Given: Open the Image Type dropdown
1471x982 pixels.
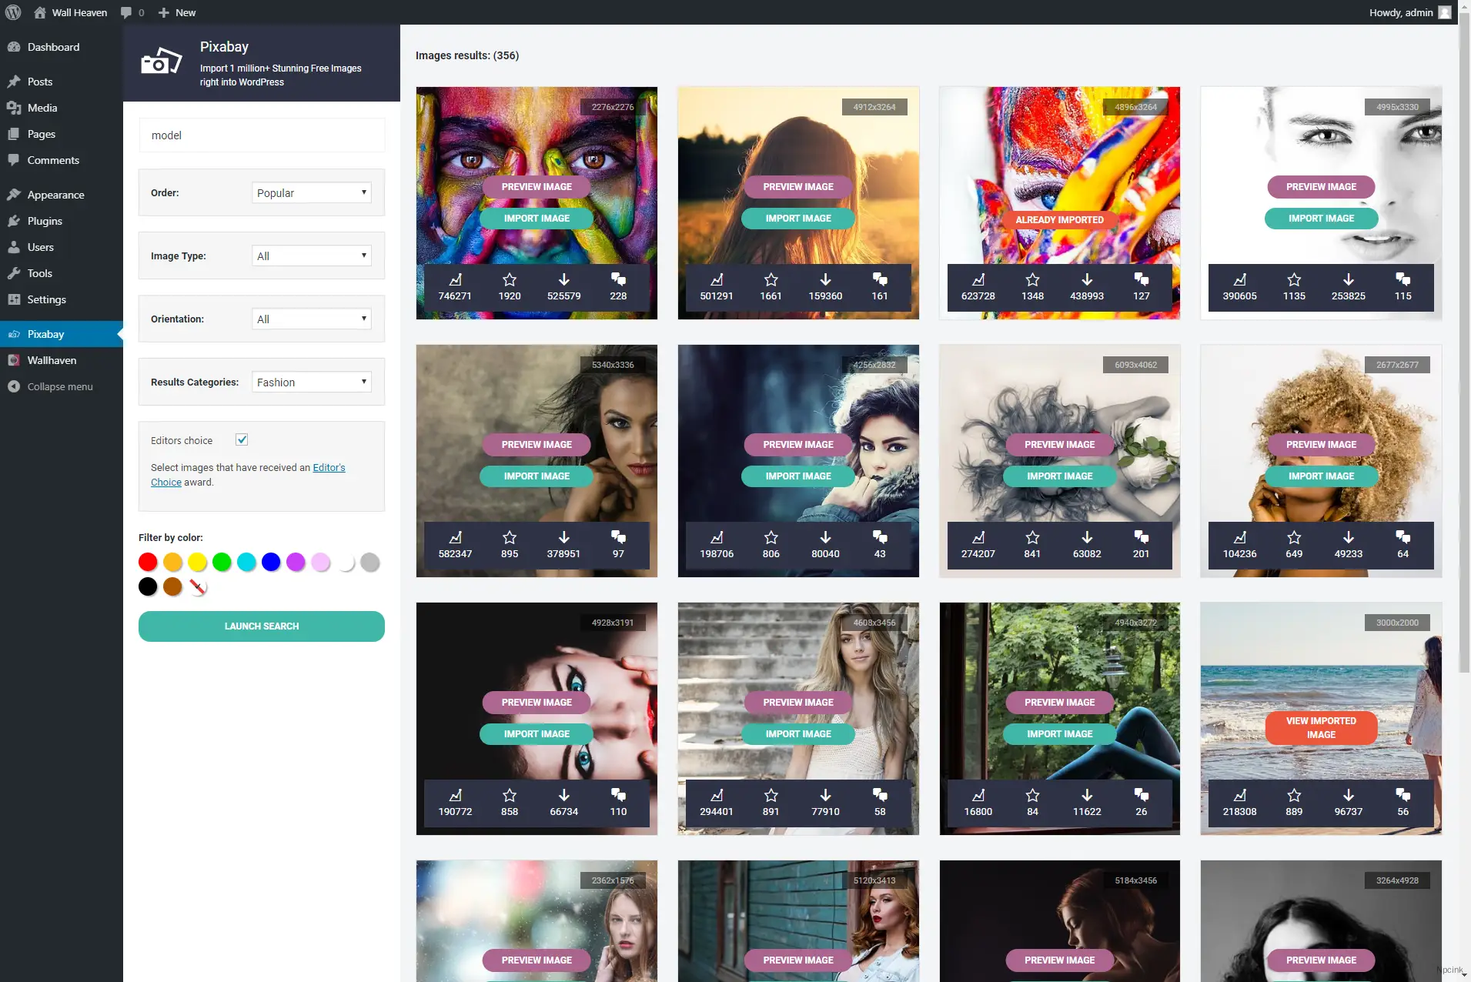Looking at the screenshot, I should point(311,256).
